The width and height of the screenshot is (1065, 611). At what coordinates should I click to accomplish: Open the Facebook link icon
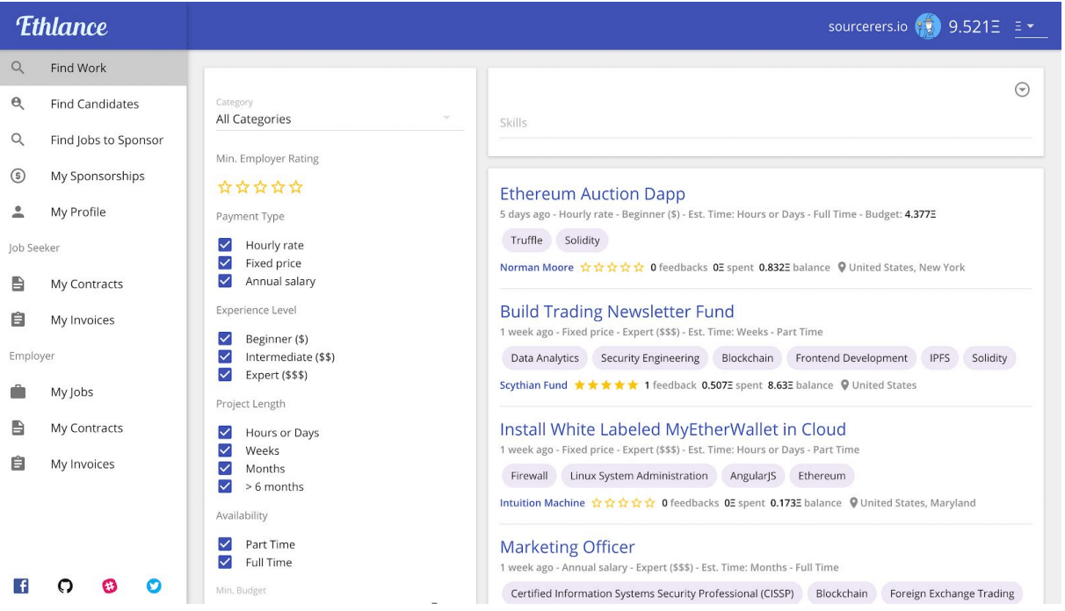tap(20, 586)
